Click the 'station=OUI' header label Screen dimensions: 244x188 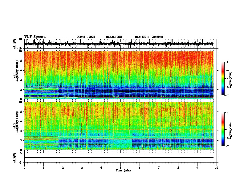click(114, 37)
